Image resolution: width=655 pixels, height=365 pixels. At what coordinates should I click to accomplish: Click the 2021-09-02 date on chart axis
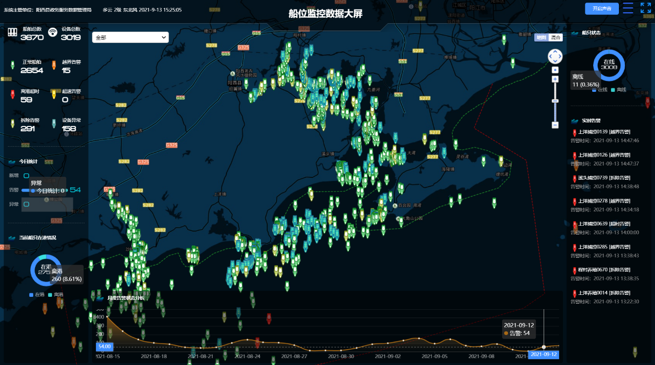click(387, 356)
